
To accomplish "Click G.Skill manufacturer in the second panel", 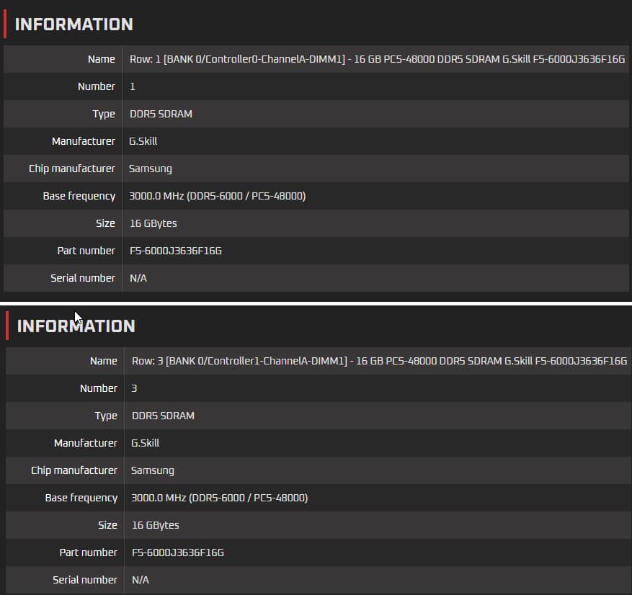I will pyautogui.click(x=145, y=443).
